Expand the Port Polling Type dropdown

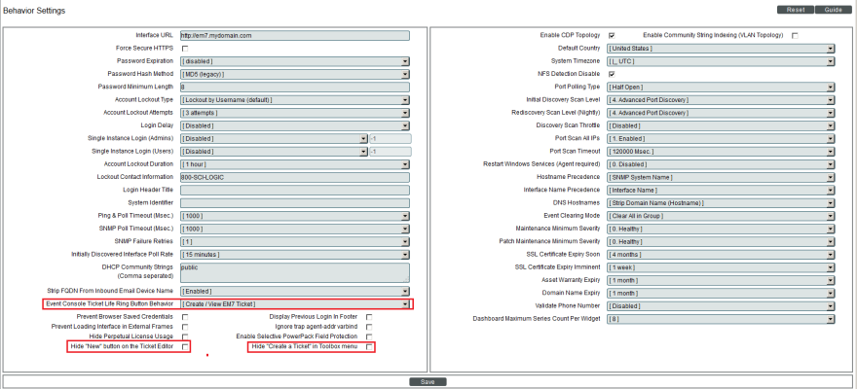pos(721,87)
